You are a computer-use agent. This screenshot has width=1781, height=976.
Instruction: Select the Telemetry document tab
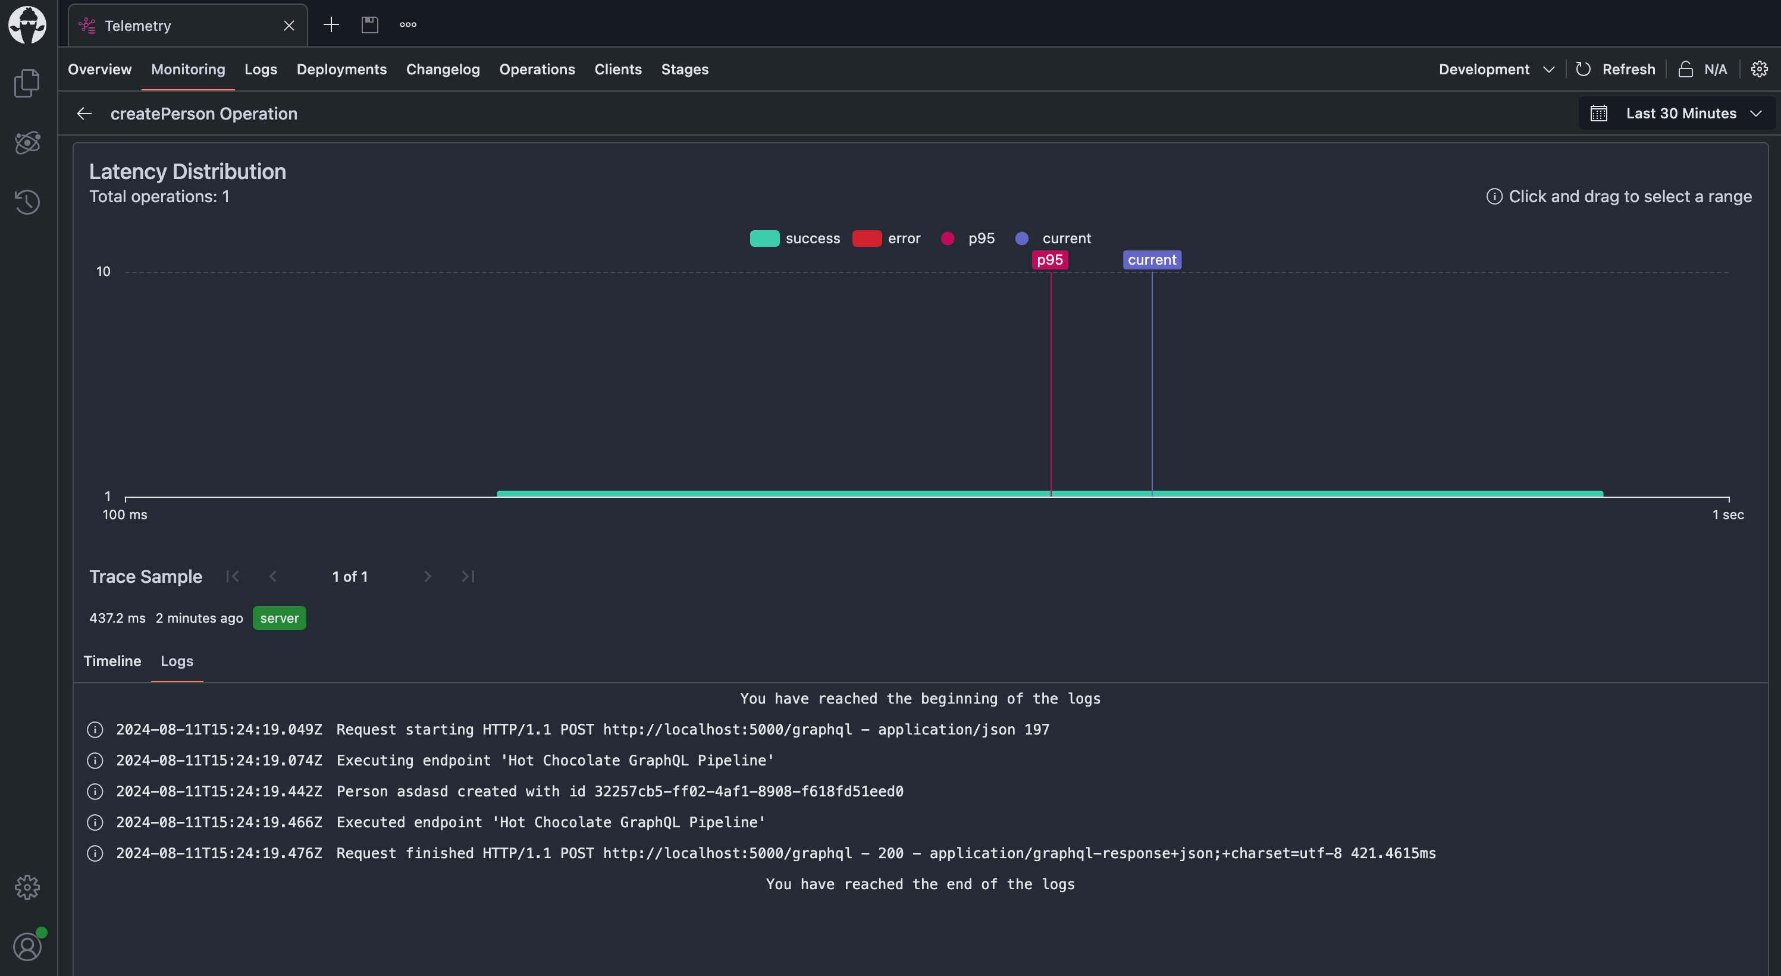point(188,26)
